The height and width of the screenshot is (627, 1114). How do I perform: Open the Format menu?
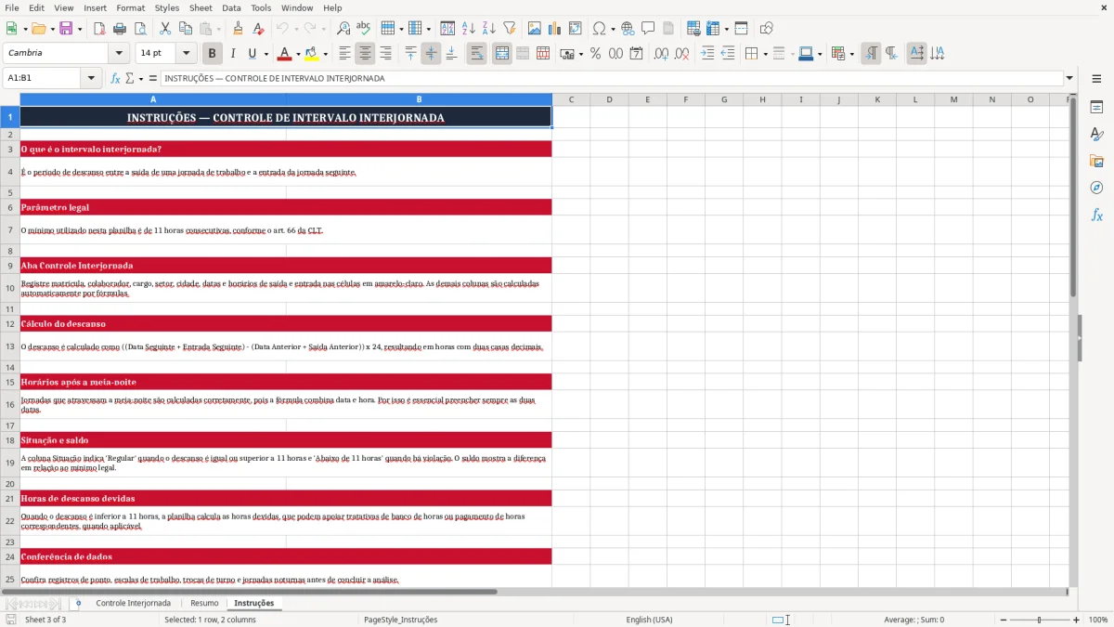click(130, 7)
